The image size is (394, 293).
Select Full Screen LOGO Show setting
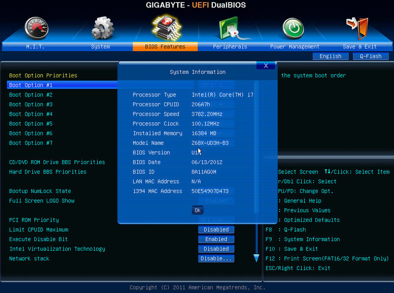[42, 201]
